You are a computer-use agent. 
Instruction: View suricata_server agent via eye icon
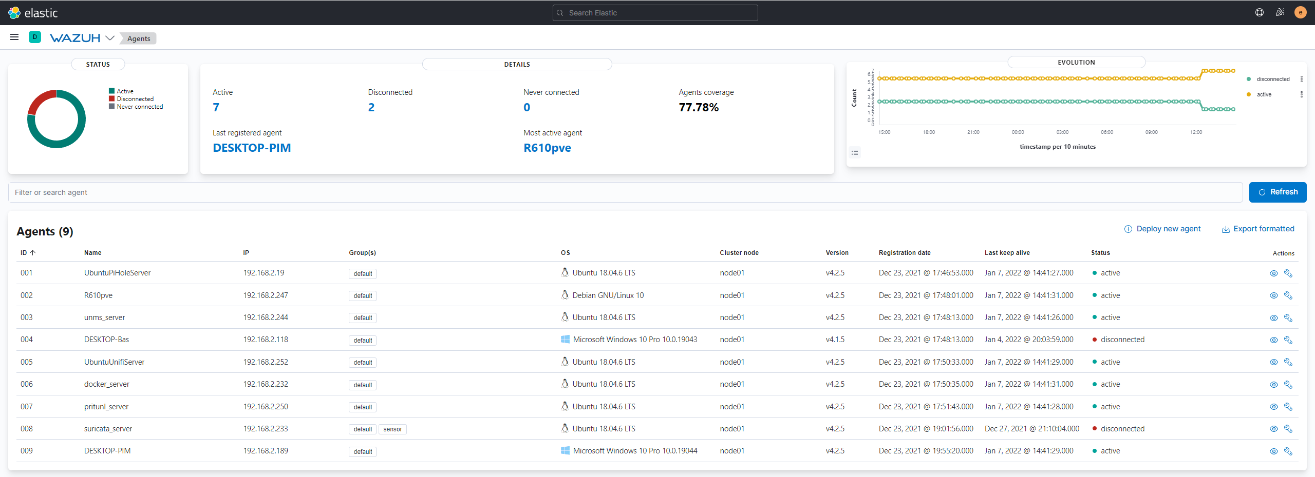click(x=1273, y=429)
